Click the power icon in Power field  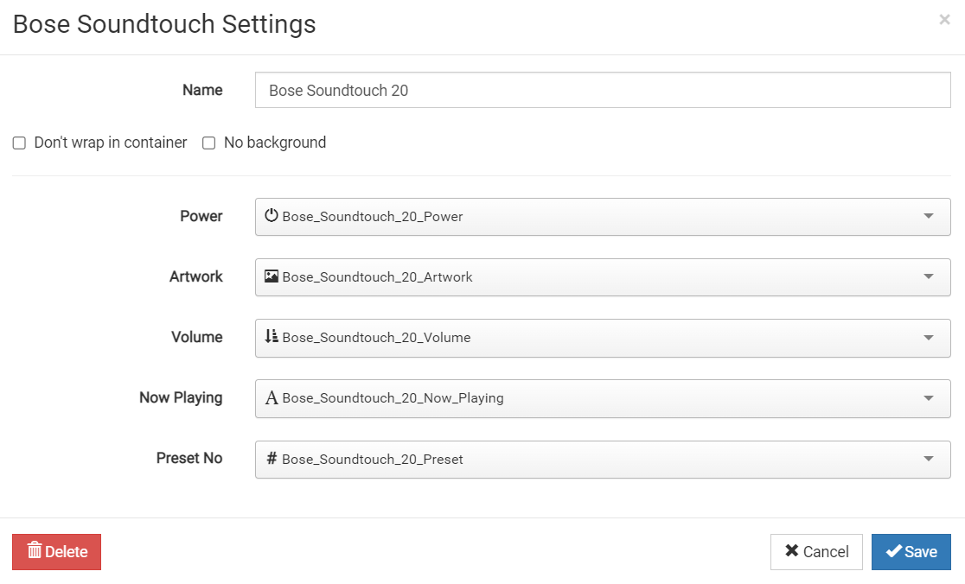coord(272,216)
